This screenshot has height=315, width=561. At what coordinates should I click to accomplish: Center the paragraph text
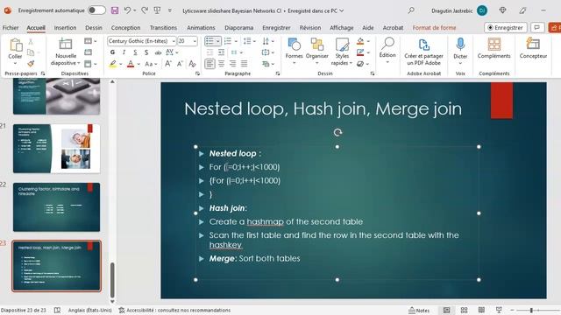[222, 64]
